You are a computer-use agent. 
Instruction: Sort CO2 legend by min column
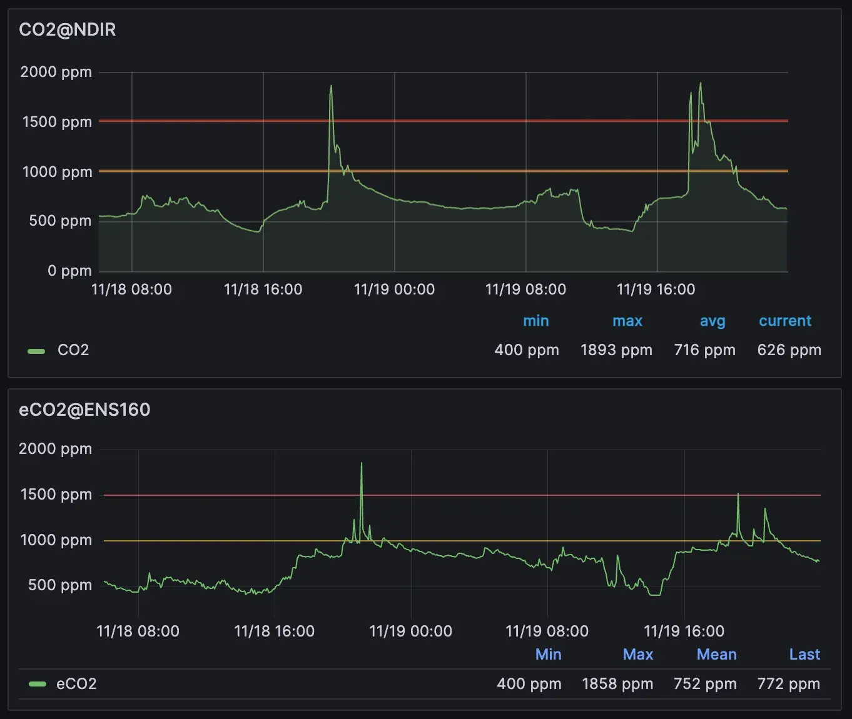click(x=535, y=321)
